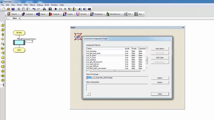
Task: Step over the next flowchart icon
Action: (x=74, y=9)
